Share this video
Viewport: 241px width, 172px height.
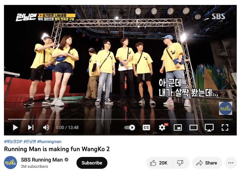[x=207, y=163]
